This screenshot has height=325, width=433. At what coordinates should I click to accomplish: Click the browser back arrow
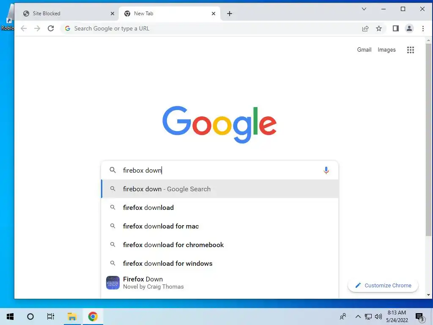pos(24,28)
